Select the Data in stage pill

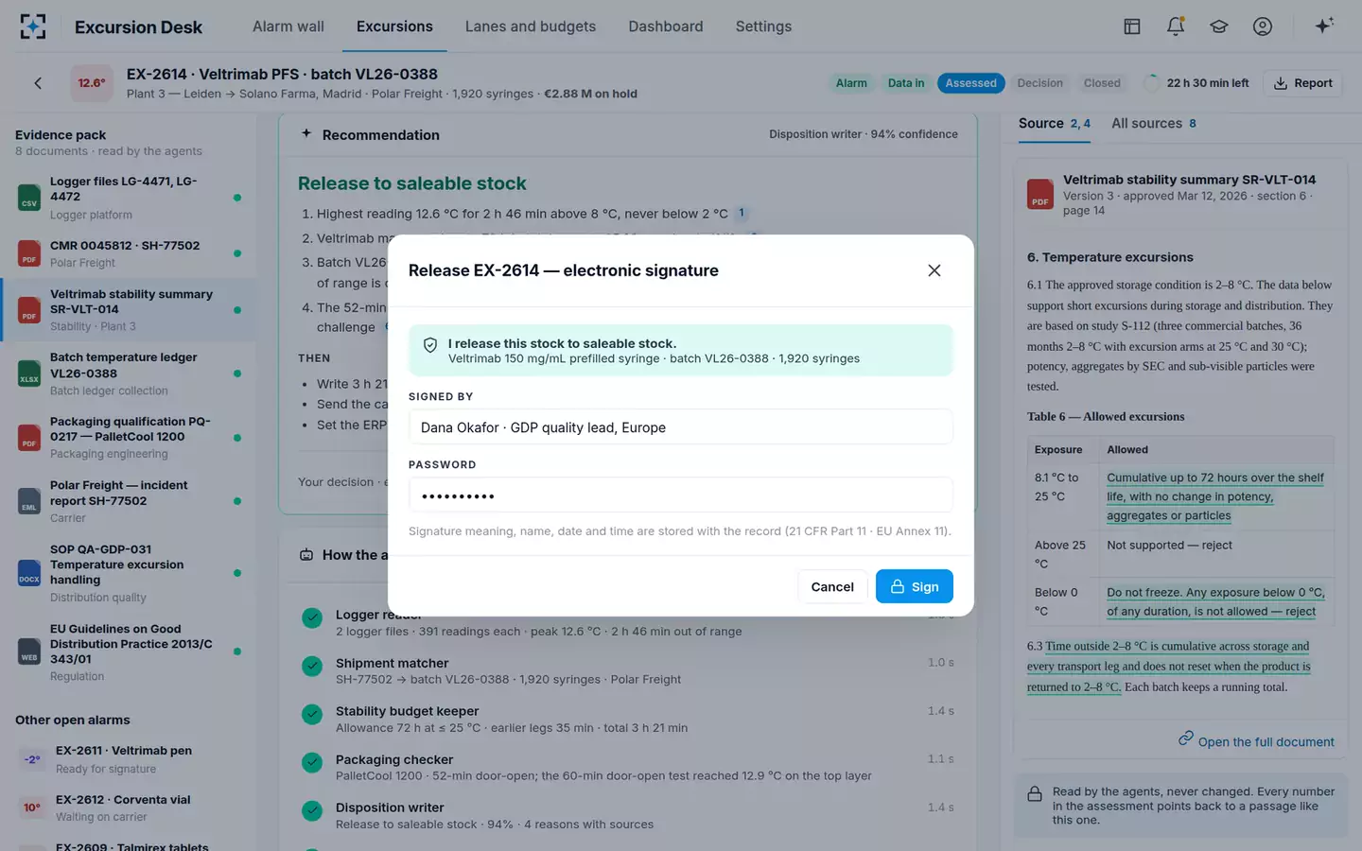[x=906, y=83]
